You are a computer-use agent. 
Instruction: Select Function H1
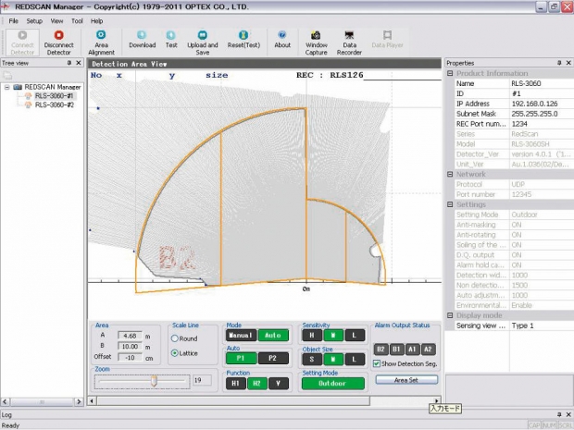click(236, 384)
